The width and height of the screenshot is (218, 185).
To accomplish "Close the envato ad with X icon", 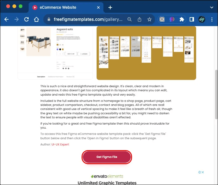I will click(x=203, y=172).
